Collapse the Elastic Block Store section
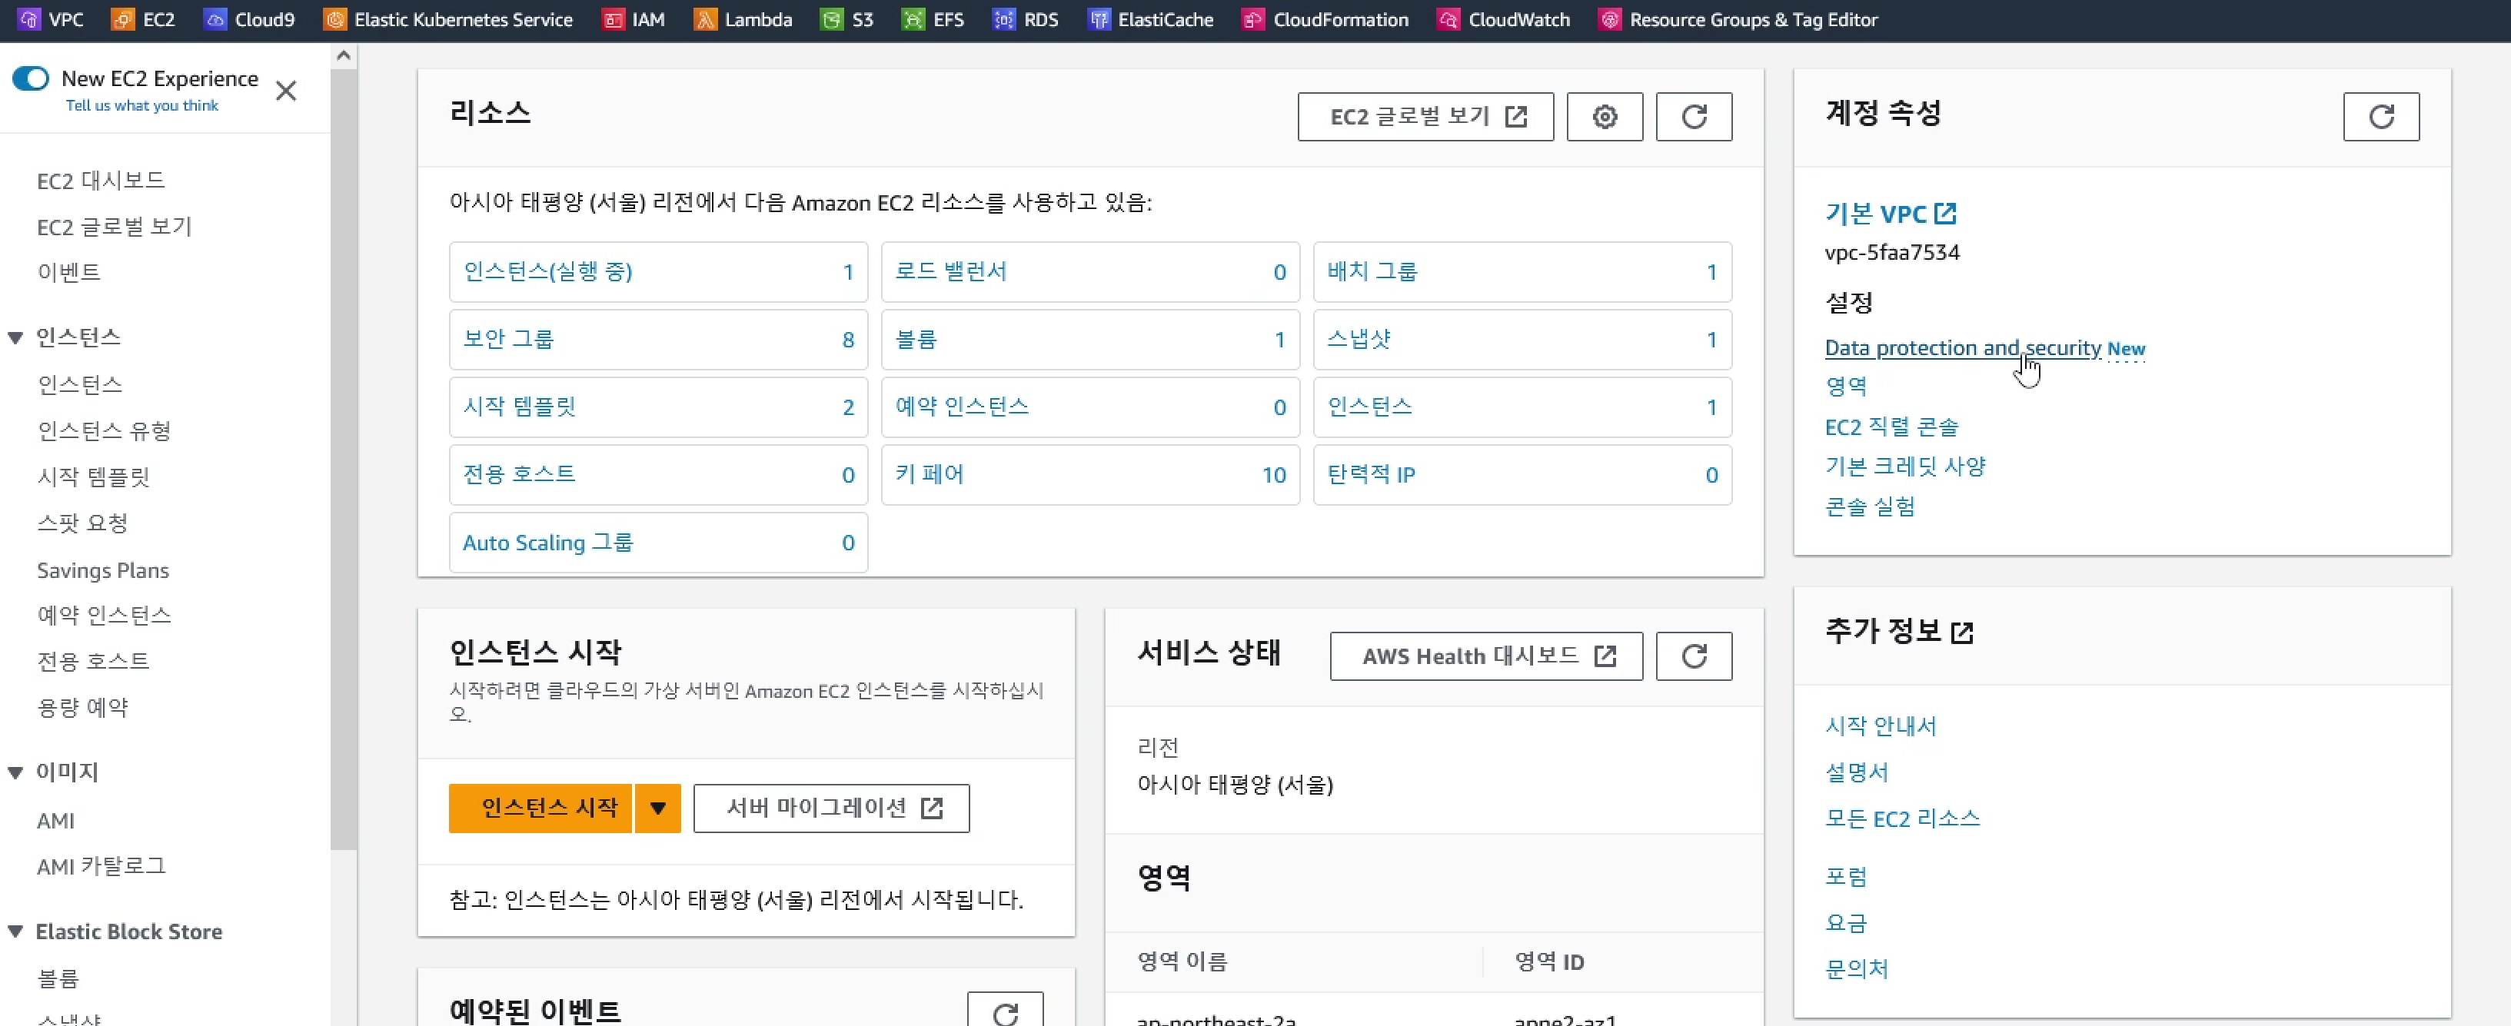Image resolution: width=2511 pixels, height=1026 pixels. click(15, 931)
